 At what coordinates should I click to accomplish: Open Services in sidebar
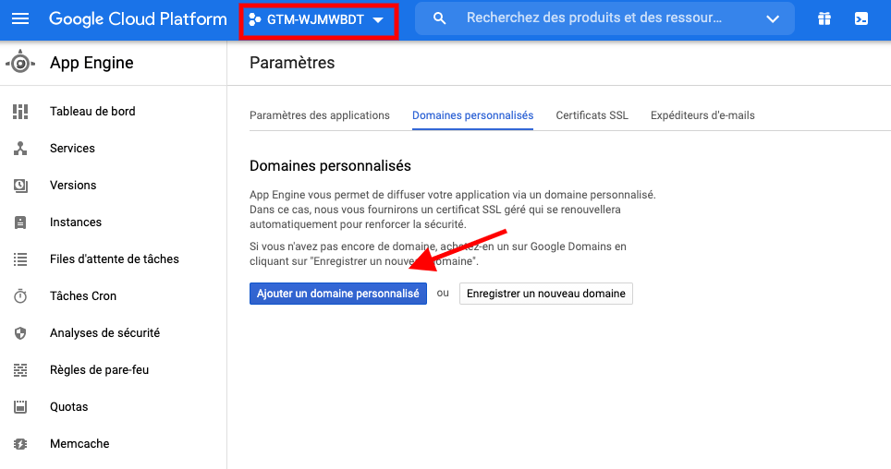72,149
